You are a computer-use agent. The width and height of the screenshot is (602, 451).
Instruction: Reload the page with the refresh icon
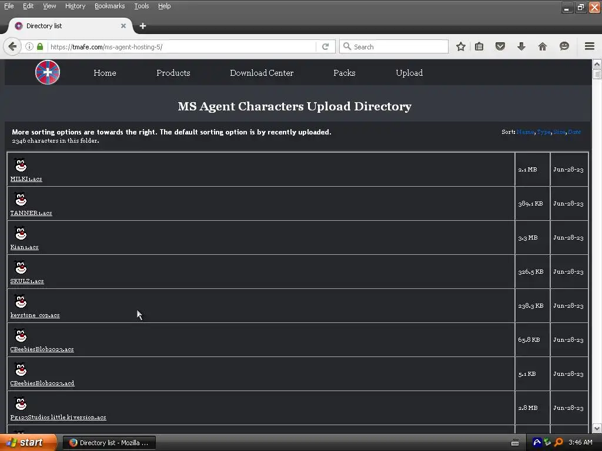click(x=326, y=47)
